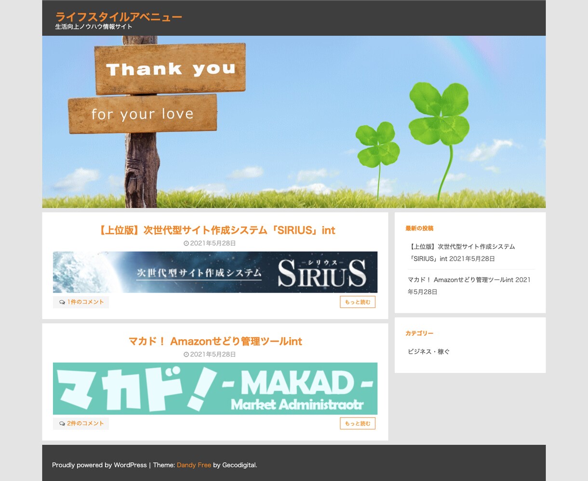The image size is (588, 481).
Task: Click the comment bubble icon beside 1件のコメント
Action: [62, 302]
